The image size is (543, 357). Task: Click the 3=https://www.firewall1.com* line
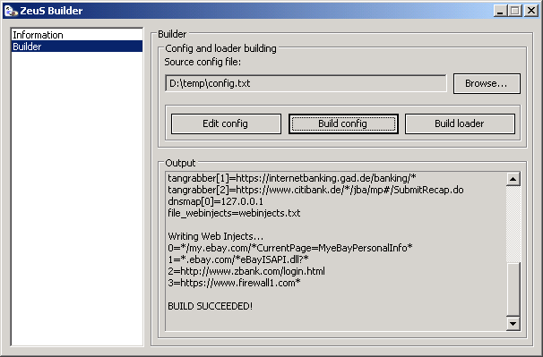[234, 283]
